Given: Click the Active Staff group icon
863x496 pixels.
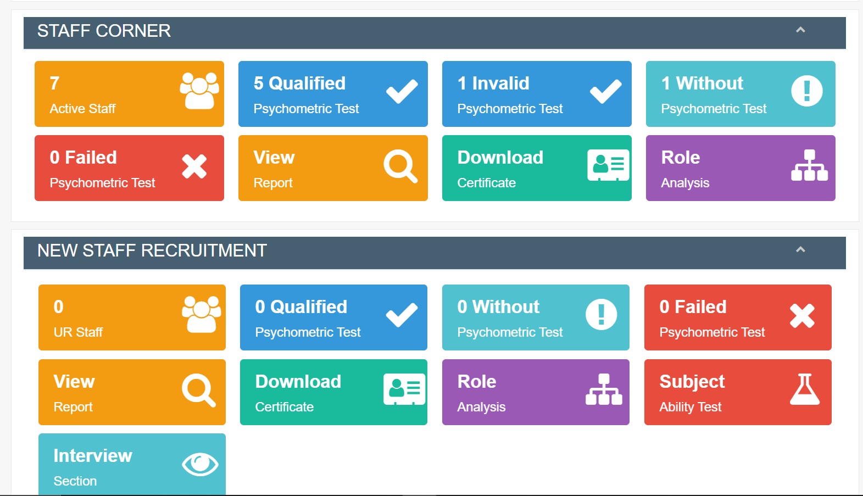Looking at the screenshot, I should point(199,91).
